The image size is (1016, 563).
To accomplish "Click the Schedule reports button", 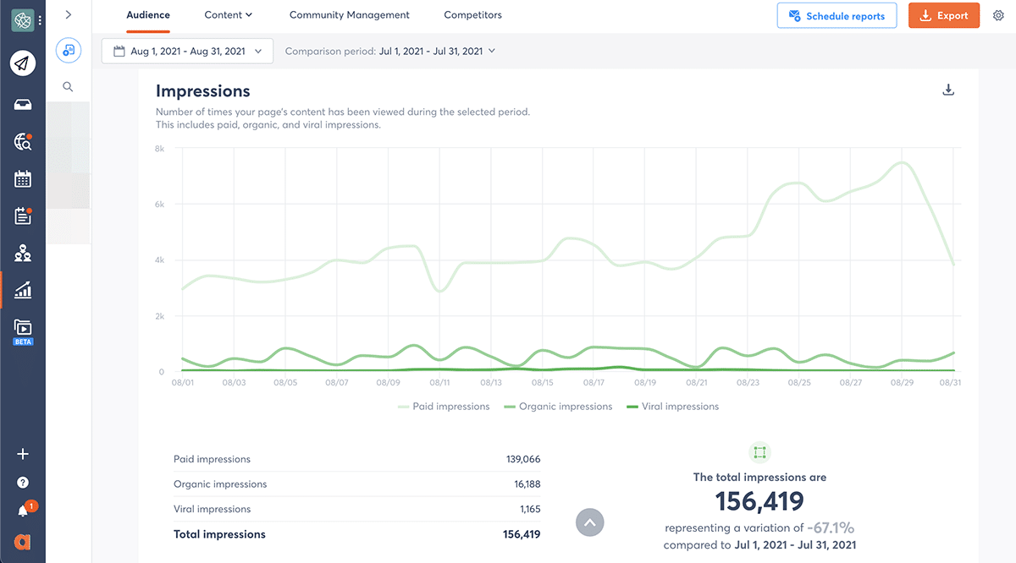I will pyautogui.click(x=836, y=16).
